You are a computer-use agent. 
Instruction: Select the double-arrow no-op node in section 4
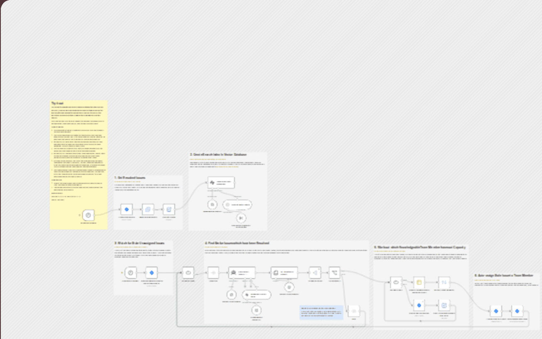[354, 311]
